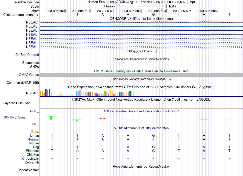The height and width of the screenshot is (176, 243).
Task: Click the Scale label on the left
Action: 35,6
